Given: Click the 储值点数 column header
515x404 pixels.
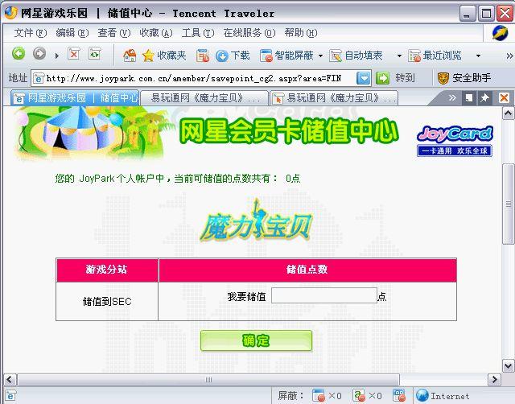Looking at the screenshot, I should (x=307, y=270).
